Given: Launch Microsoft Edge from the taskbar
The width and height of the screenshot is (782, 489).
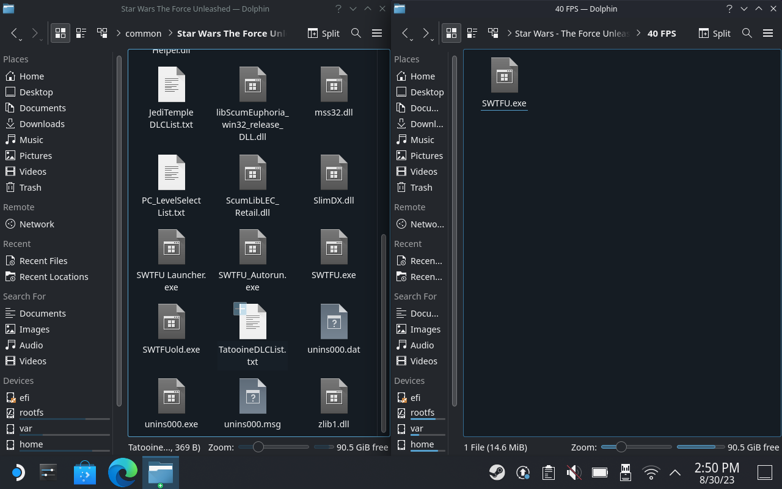Looking at the screenshot, I should point(122,472).
